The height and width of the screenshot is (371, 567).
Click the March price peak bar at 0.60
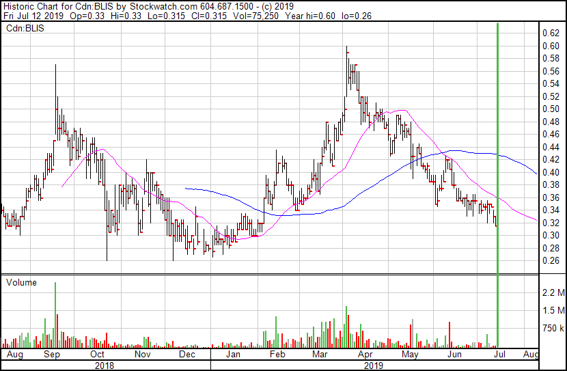point(346,71)
